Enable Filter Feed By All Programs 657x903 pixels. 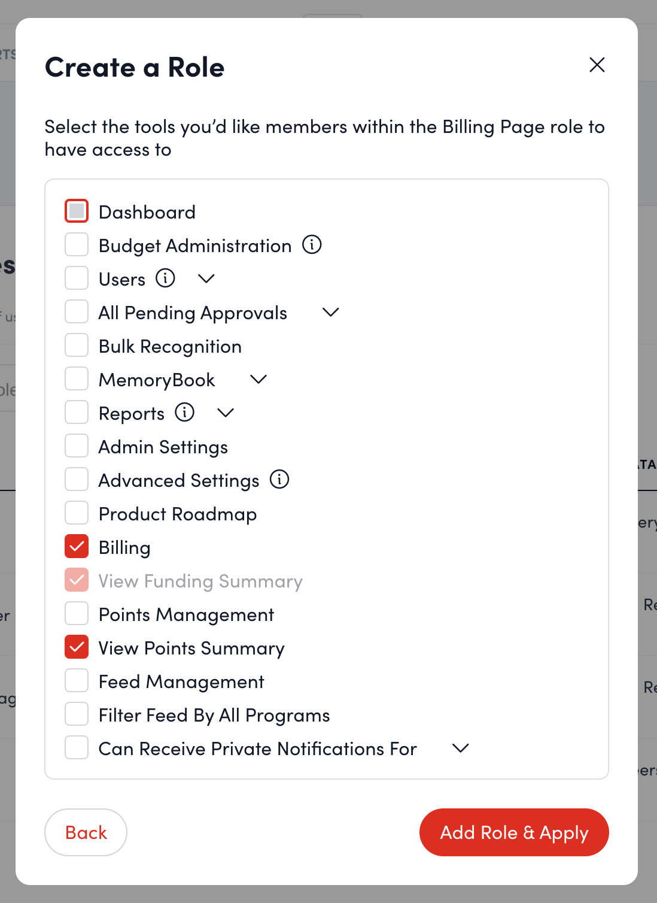tap(76, 714)
